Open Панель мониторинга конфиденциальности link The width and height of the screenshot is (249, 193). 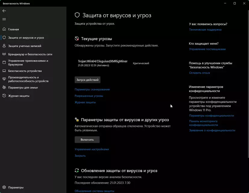point(204,123)
